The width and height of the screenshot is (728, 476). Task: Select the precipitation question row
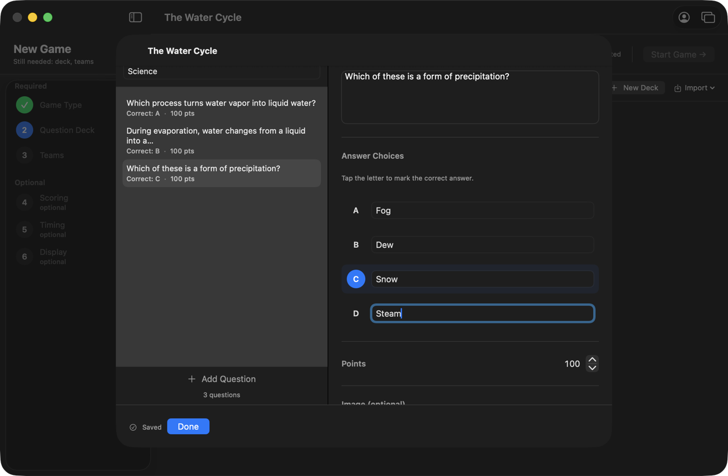[222, 173]
